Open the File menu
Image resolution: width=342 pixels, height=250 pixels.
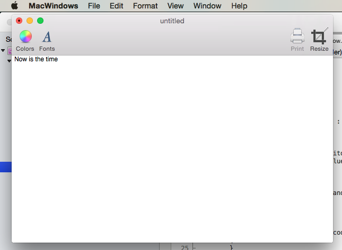94,6
